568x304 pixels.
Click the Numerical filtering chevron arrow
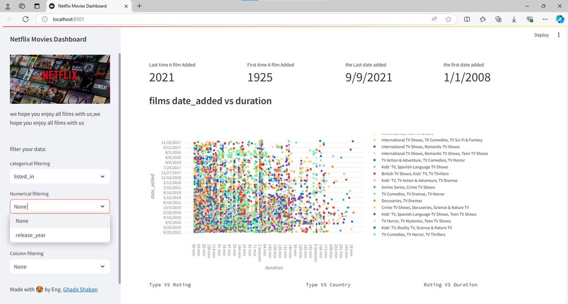point(103,206)
